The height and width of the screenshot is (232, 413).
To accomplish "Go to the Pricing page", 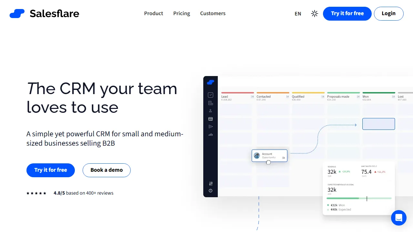I will tap(182, 14).
